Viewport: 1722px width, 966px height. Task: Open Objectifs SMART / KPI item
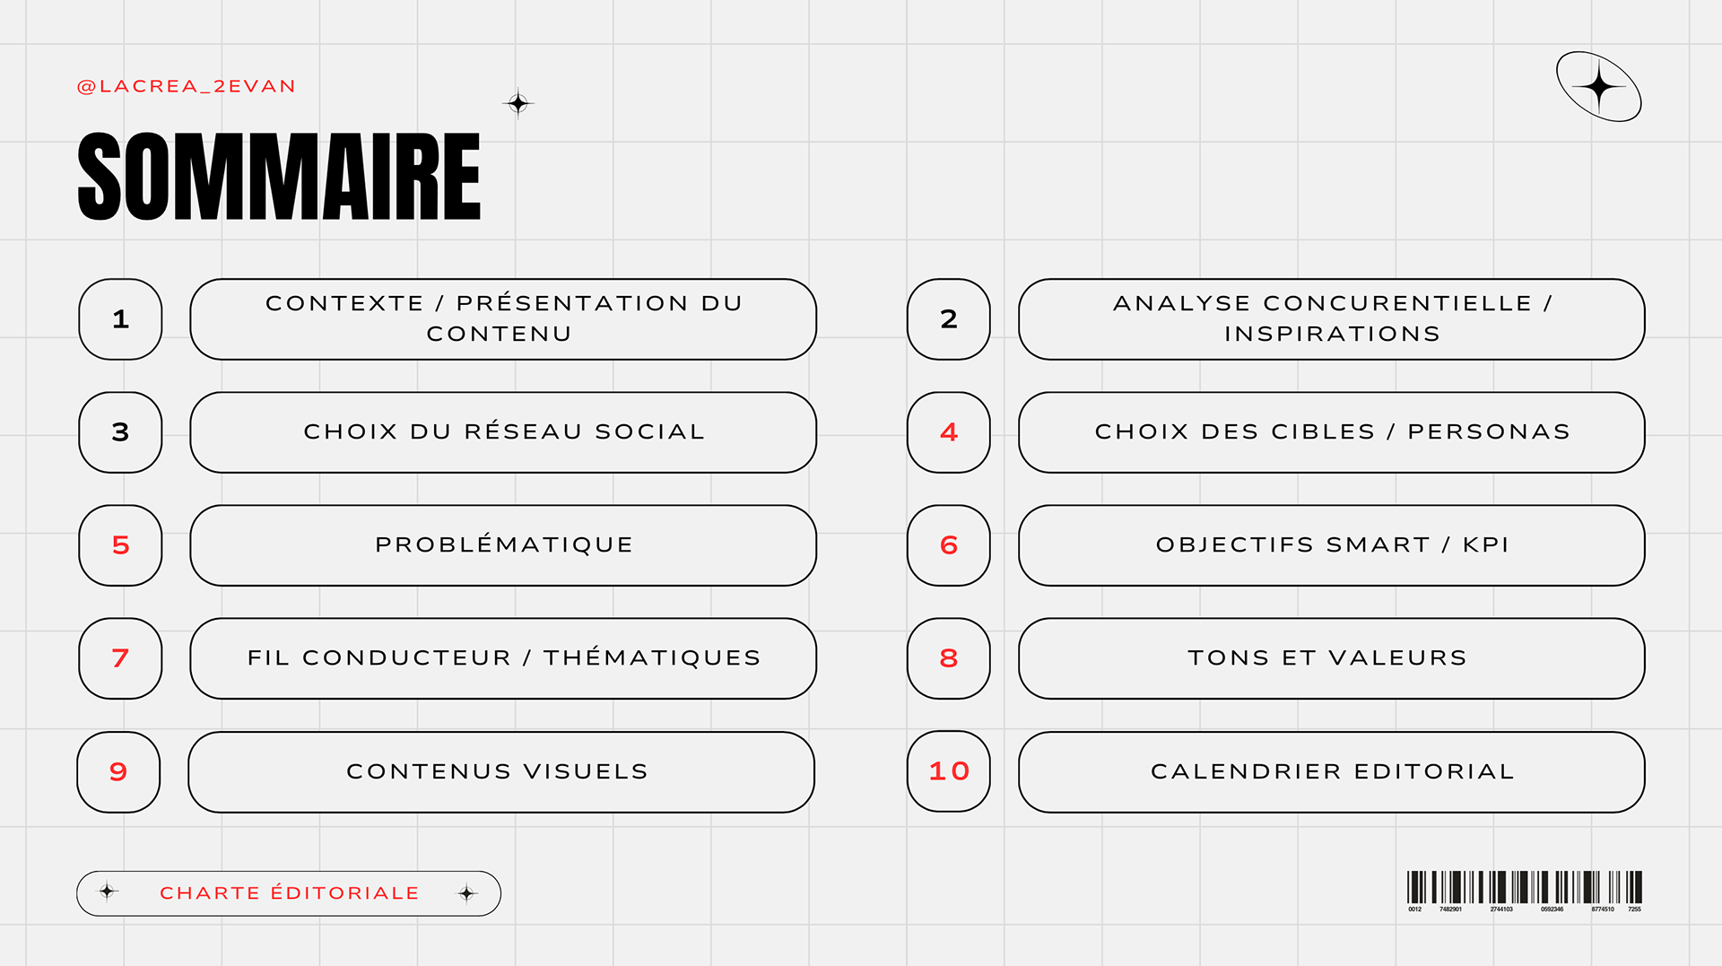(x=1332, y=545)
